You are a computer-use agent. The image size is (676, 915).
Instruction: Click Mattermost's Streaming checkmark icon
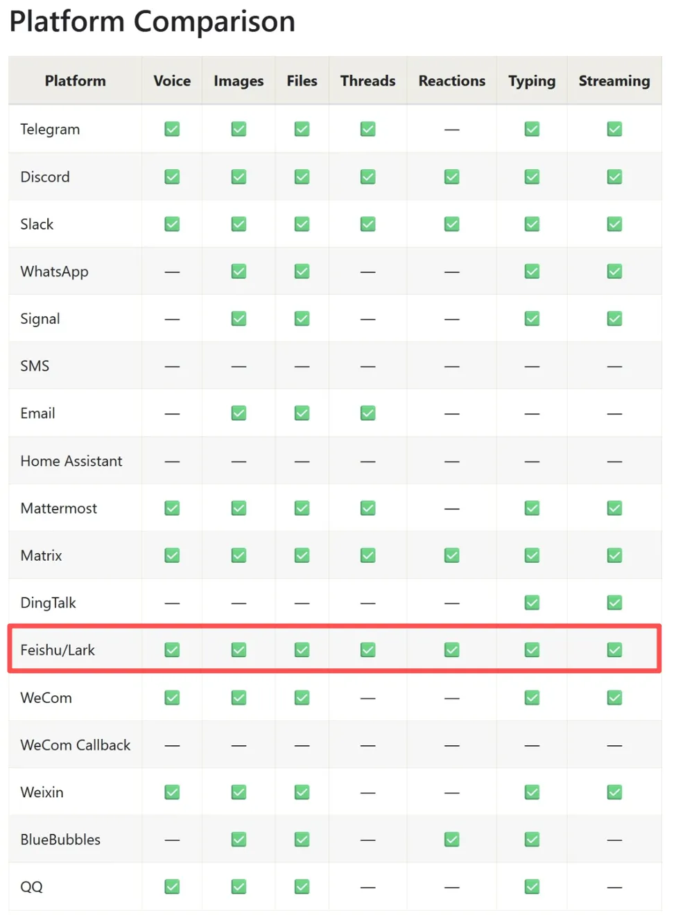tap(614, 508)
